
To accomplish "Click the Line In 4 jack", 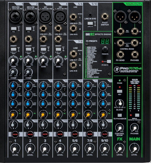I will [58, 29].
